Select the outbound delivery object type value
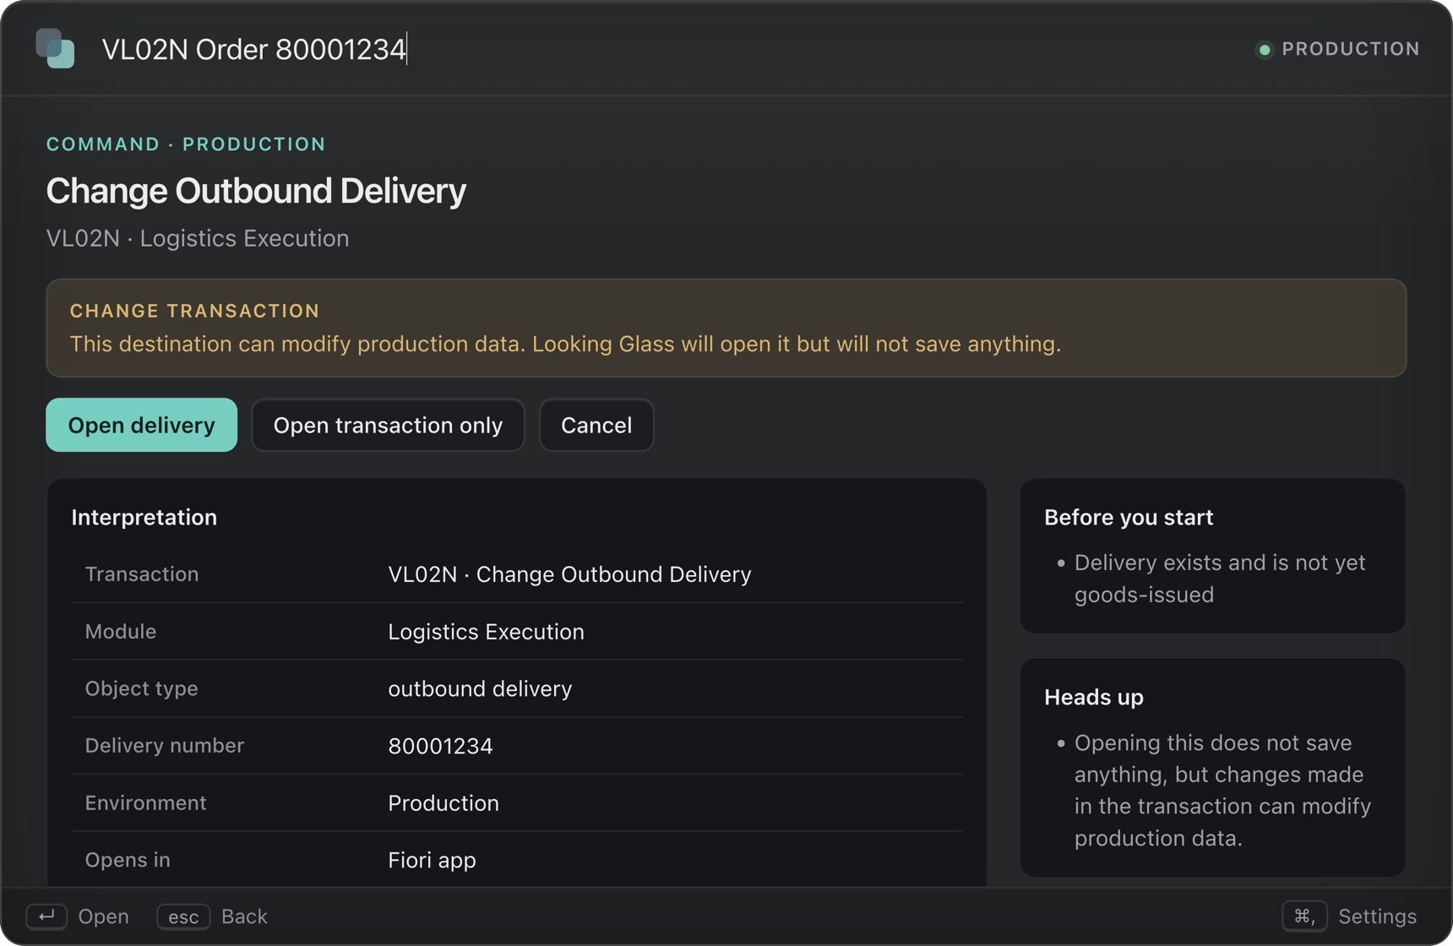This screenshot has height=946, width=1453. tap(480, 689)
